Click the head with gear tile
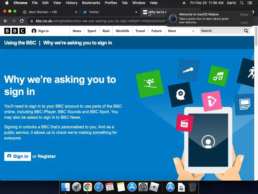The width and height of the screenshot is (258, 194). [180, 94]
